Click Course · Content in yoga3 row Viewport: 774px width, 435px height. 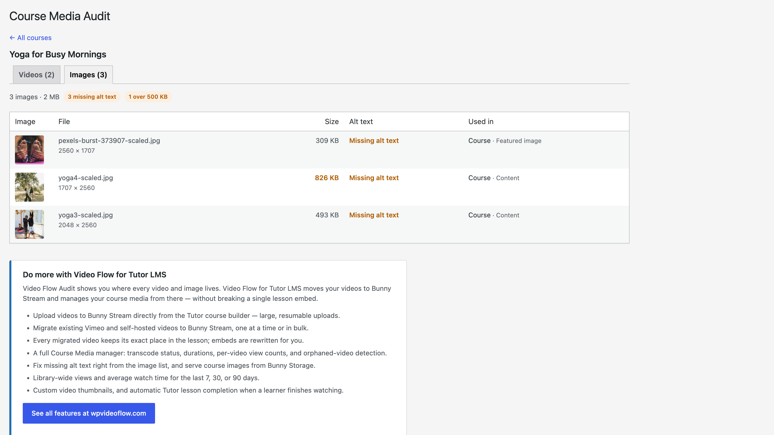[x=494, y=215]
